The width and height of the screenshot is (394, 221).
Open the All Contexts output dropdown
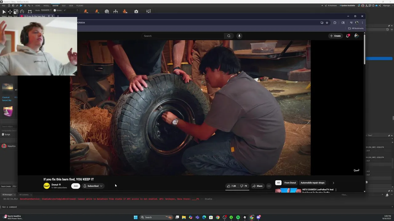[x=25, y=195]
